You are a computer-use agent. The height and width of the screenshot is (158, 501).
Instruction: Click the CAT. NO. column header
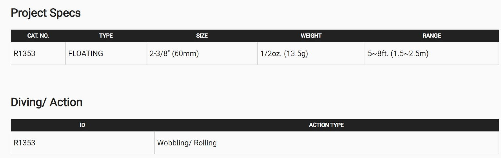38,36
